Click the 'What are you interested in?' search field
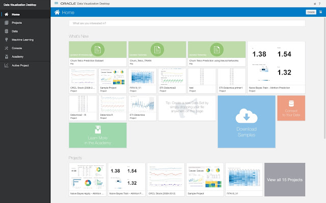This screenshot has width=326, height=203. [187, 23]
